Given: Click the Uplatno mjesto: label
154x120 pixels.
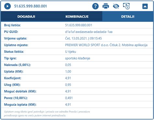Looking at the screenshot, I should [x=16, y=45].
